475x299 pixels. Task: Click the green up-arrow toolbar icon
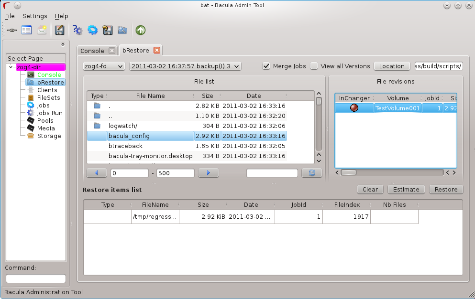(140, 30)
